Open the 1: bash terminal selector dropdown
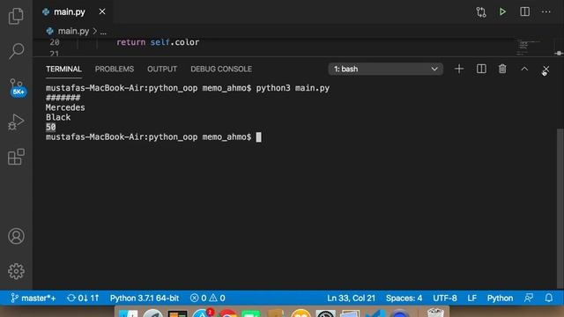 tap(385, 69)
